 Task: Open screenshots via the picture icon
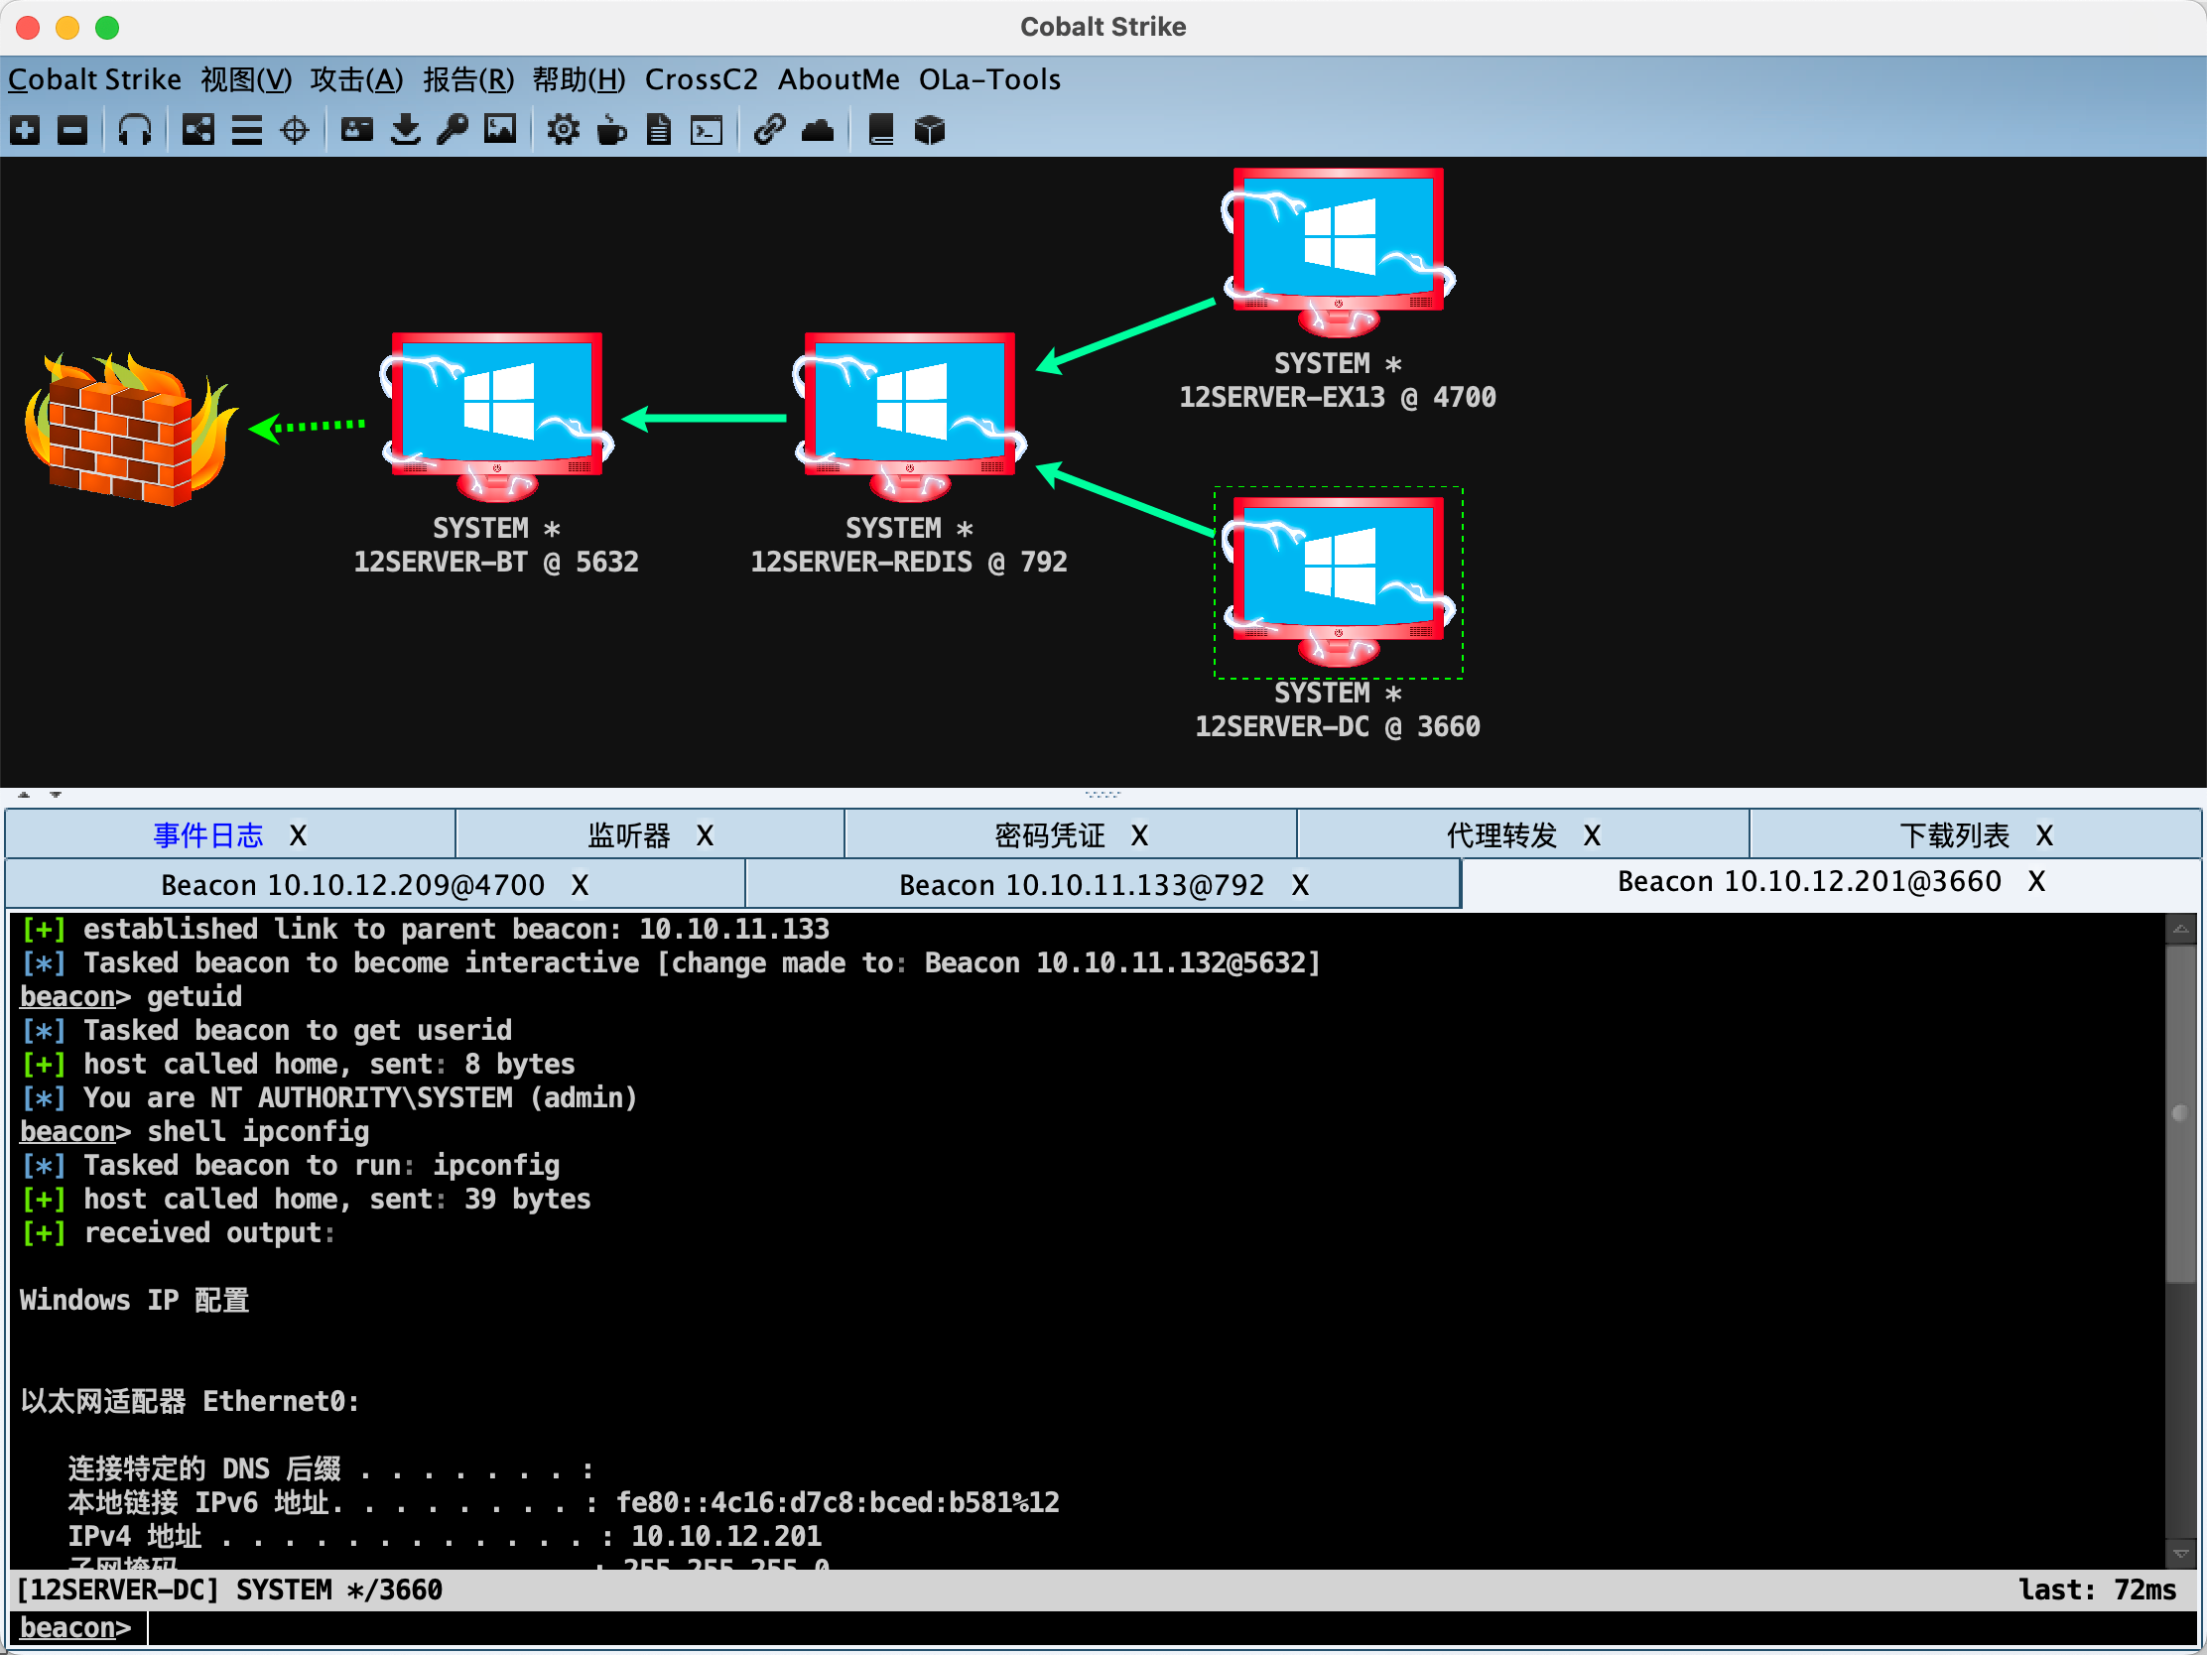point(500,130)
